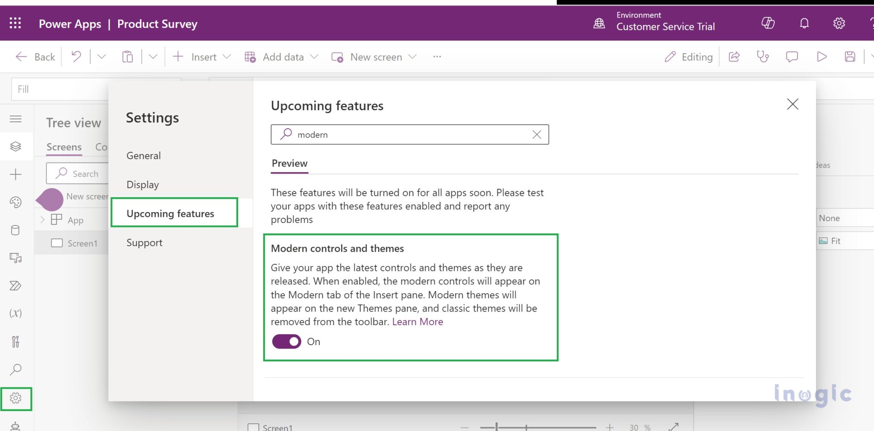The image size is (874, 431).
Task: Select the Insert plus icon in the sidebar
Action: 16,174
